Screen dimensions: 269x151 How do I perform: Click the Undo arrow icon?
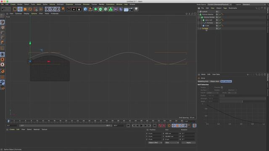coord(3,9)
